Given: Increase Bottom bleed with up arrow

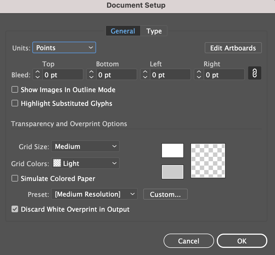Looking at the screenshot, I should click(91, 72).
